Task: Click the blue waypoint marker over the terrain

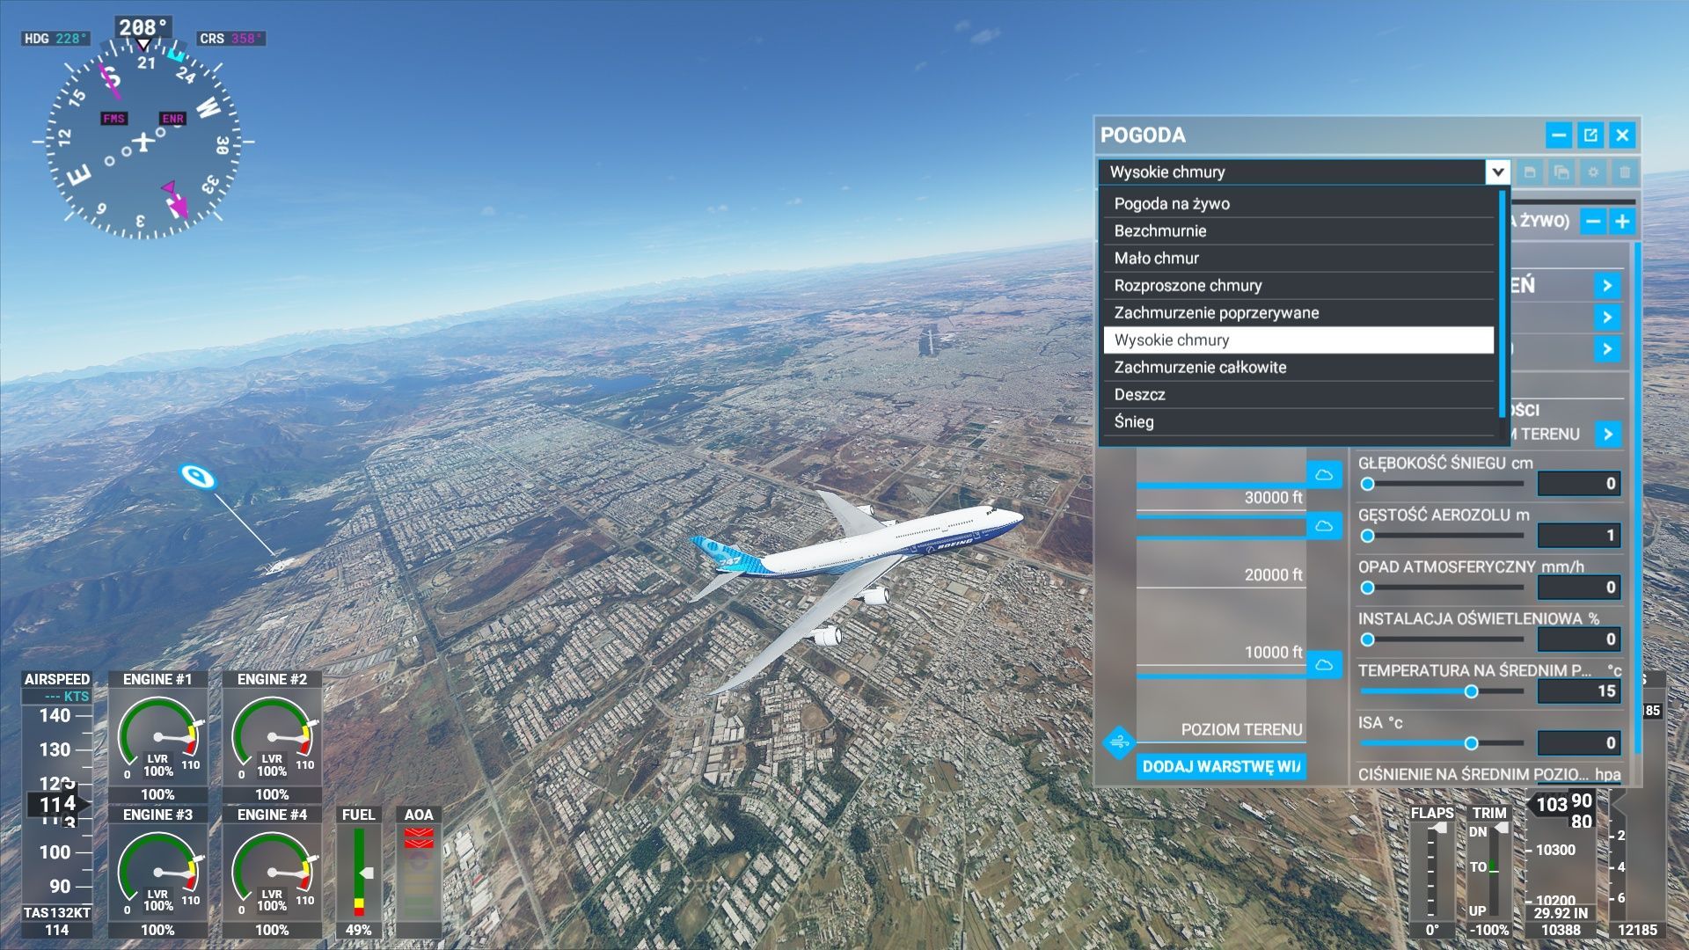Action: click(198, 477)
